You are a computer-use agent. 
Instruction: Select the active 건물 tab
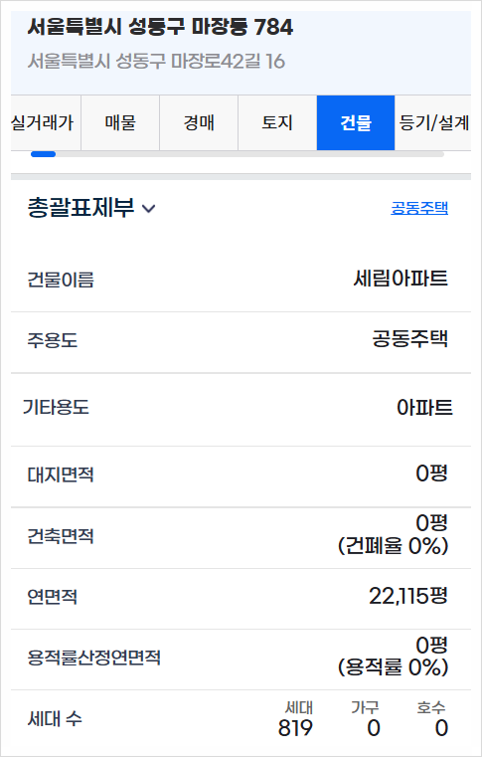click(x=356, y=123)
